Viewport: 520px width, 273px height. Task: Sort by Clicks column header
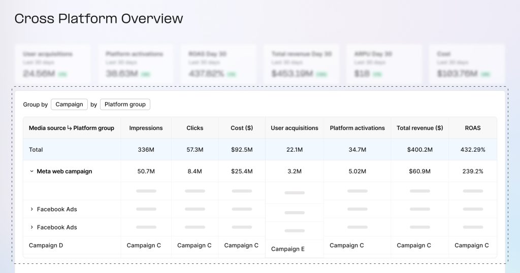click(194, 128)
